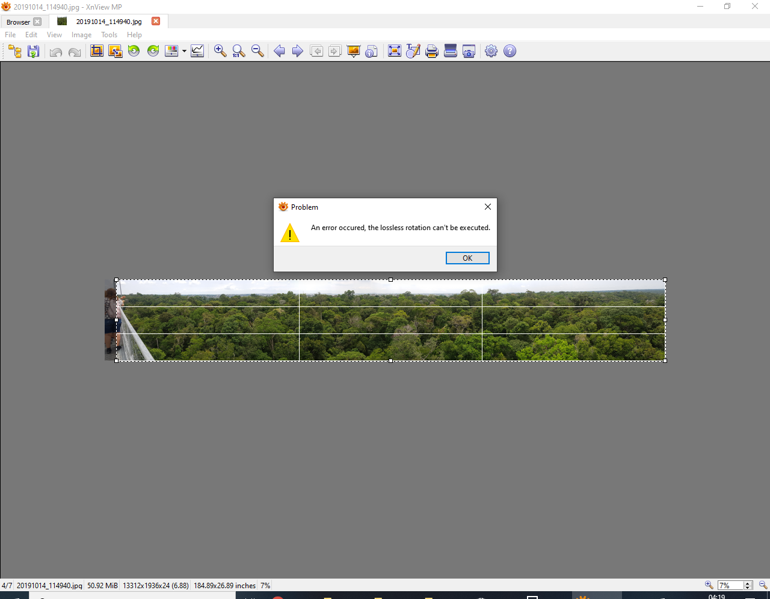Restore down the XnView MP window
770x599 pixels.
click(727, 7)
